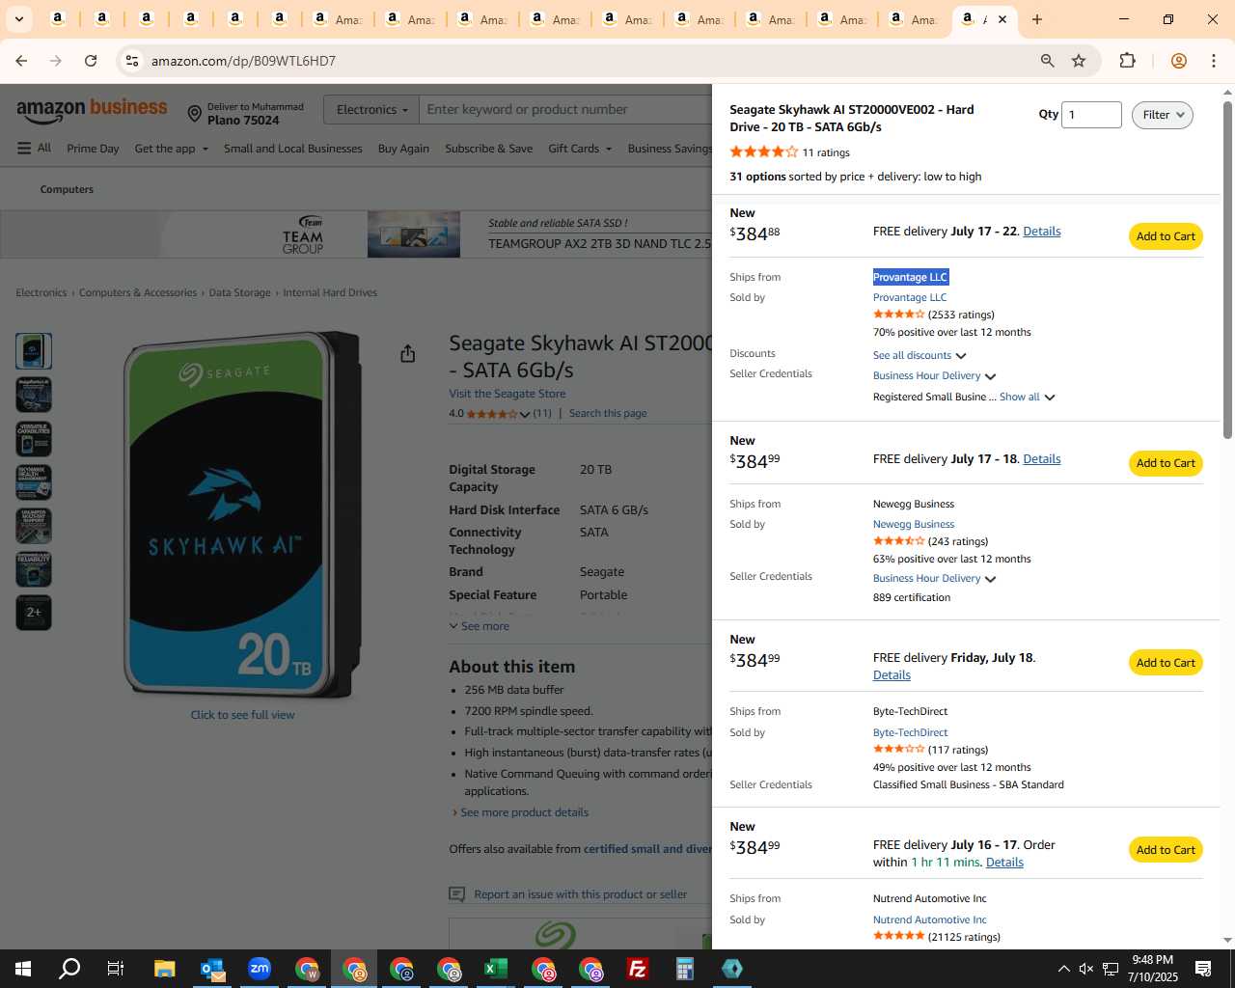The image size is (1235, 988).
Task: Open Subscribe & Save nav item
Action: (x=489, y=149)
